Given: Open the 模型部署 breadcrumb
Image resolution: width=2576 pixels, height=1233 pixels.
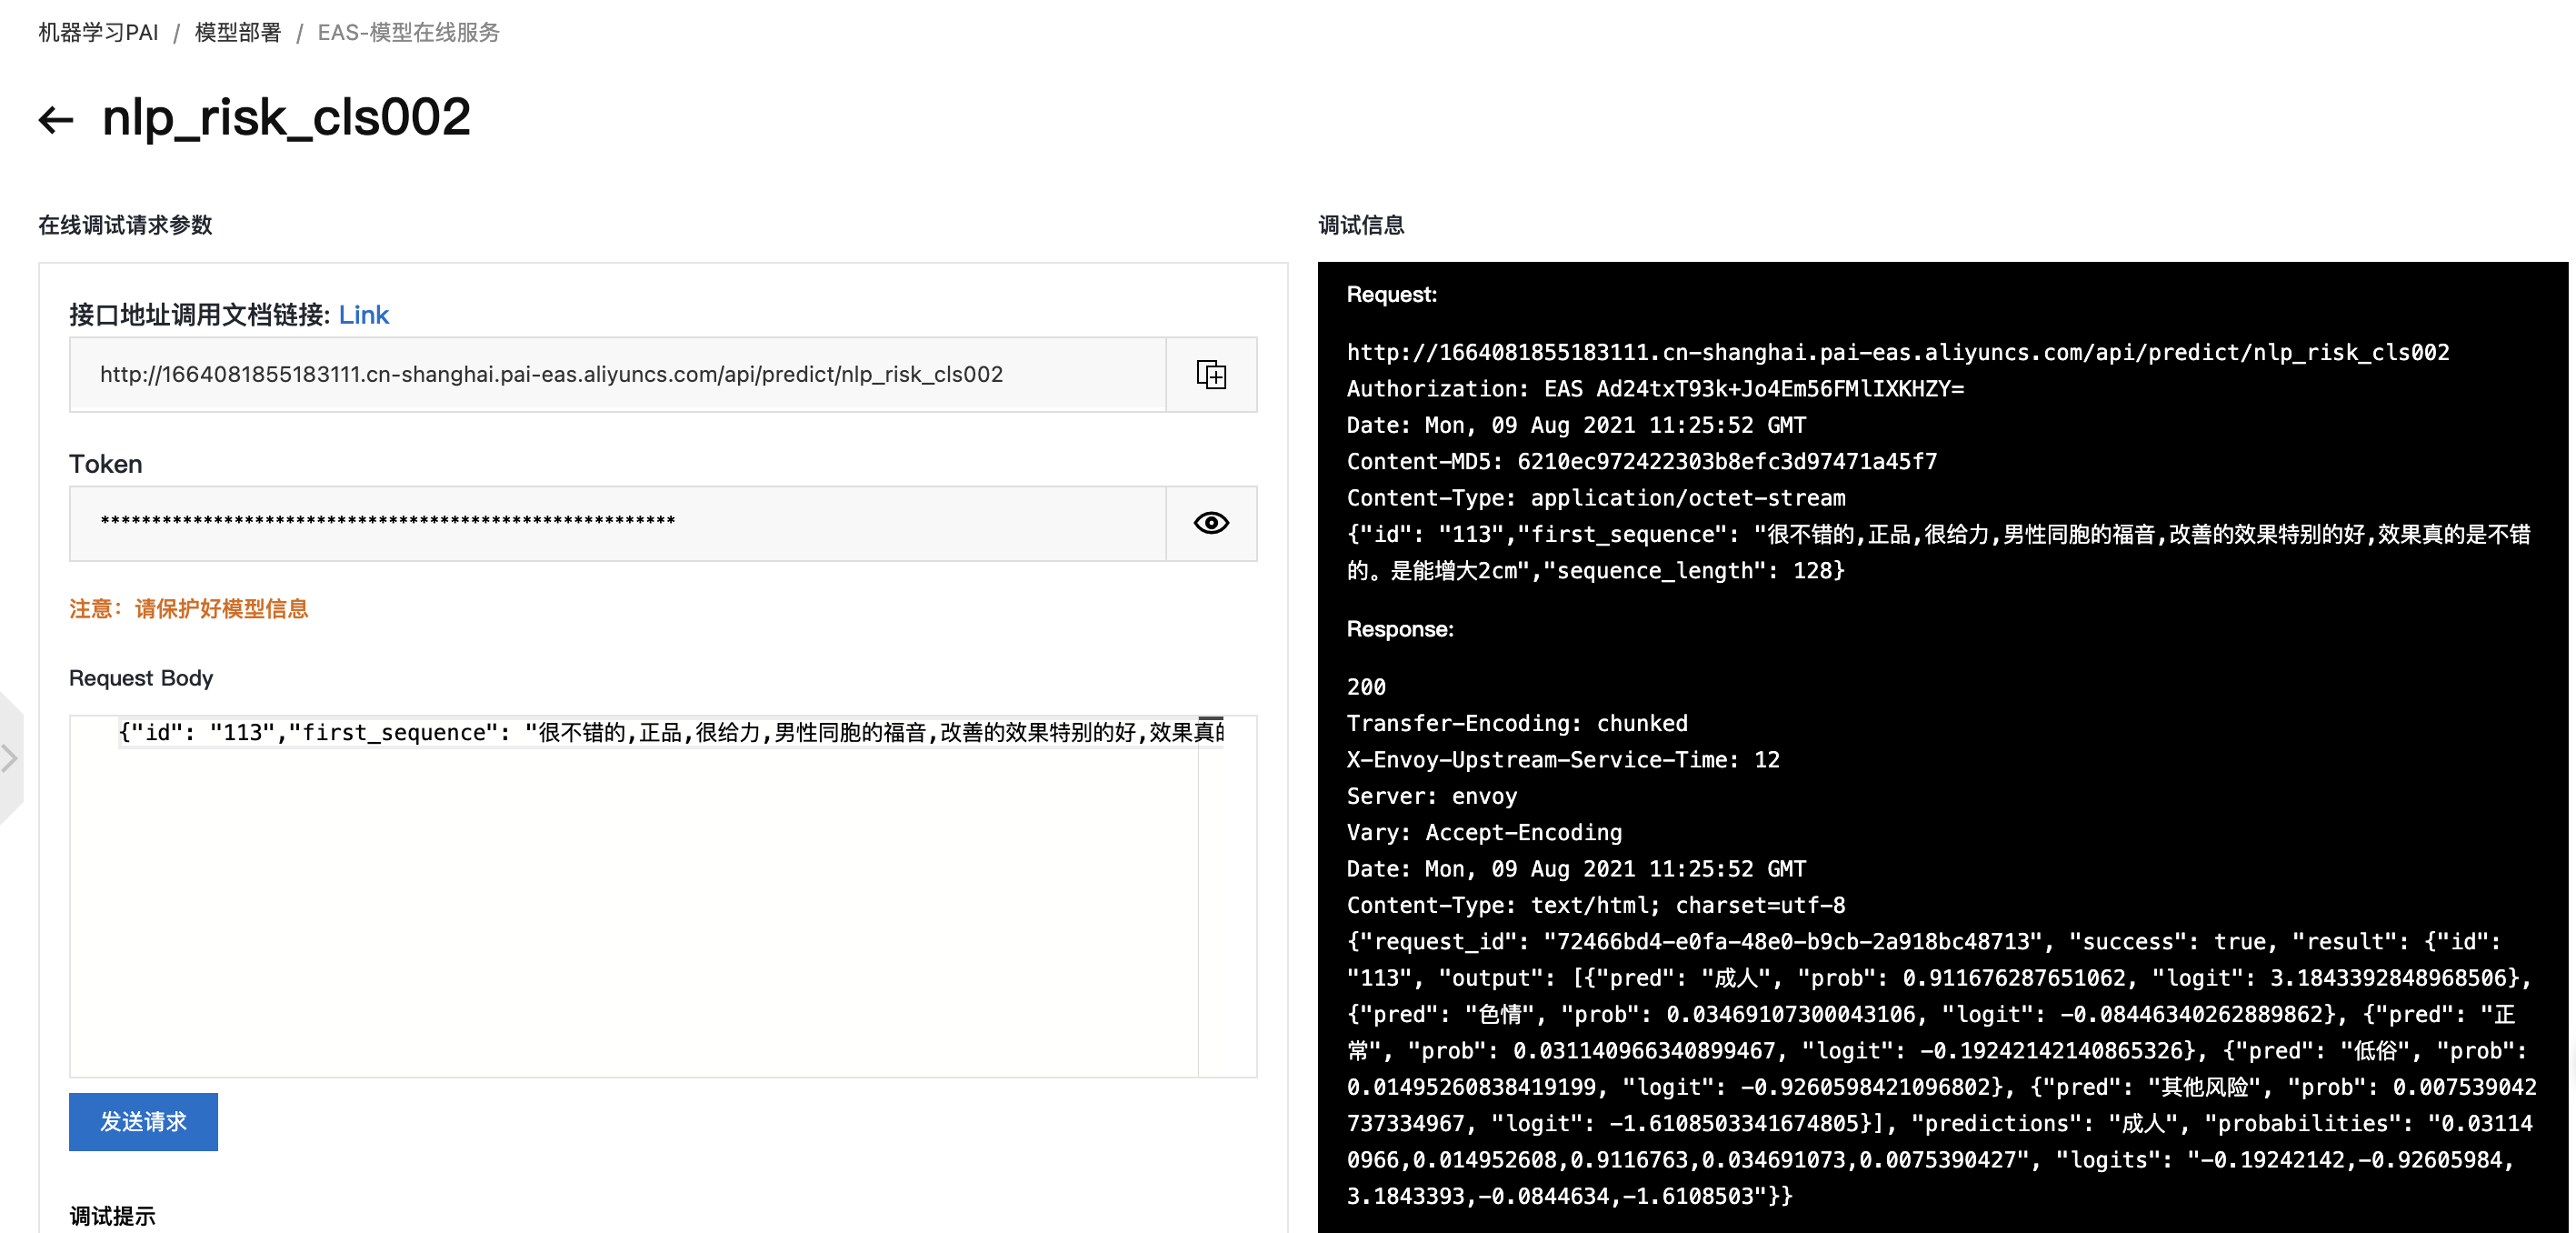Looking at the screenshot, I should coord(238,33).
